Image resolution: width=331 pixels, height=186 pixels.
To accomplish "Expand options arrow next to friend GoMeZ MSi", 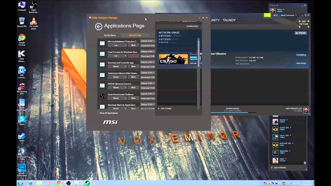I will click(x=290, y=128).
